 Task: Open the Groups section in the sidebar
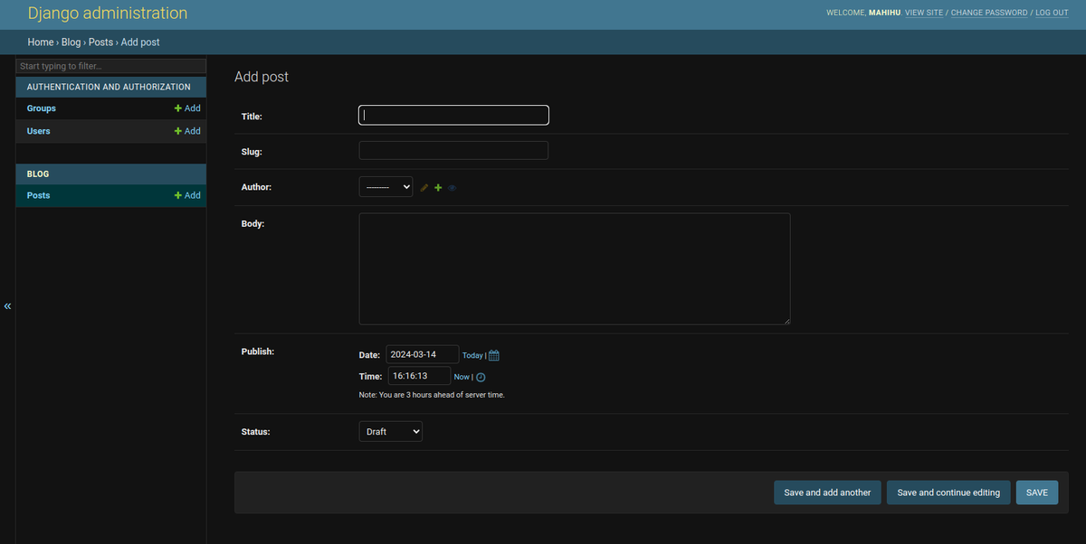42,108
